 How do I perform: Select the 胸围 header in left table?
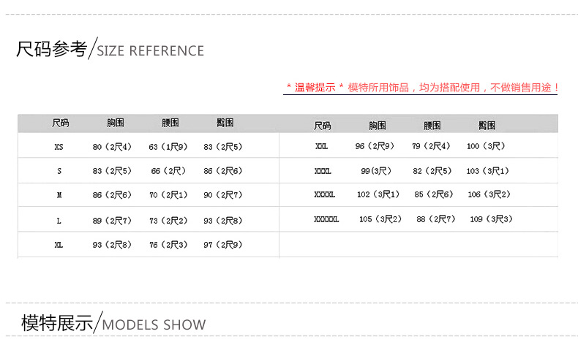pos(115,123)
